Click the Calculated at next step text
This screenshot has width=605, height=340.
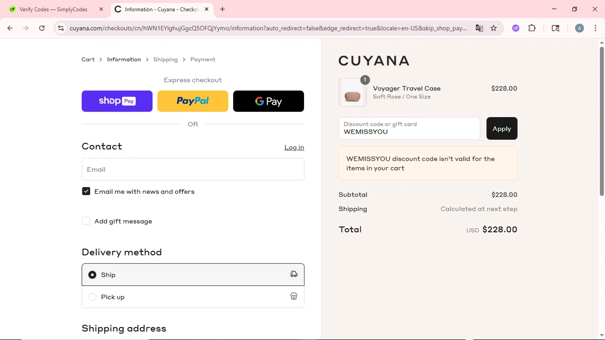[479, 209]
